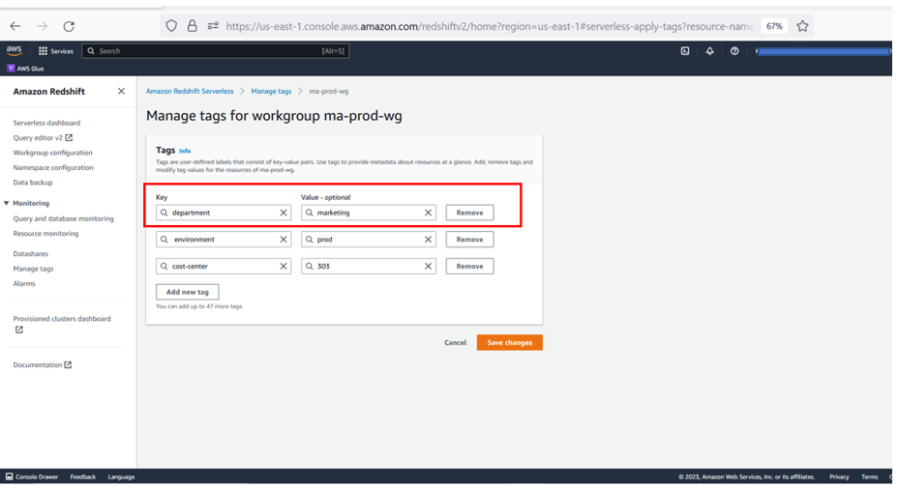This screenshot has height=488, width=898.
Task: Open external link icon next to Documentation
Action: click(x=68, y=365)
